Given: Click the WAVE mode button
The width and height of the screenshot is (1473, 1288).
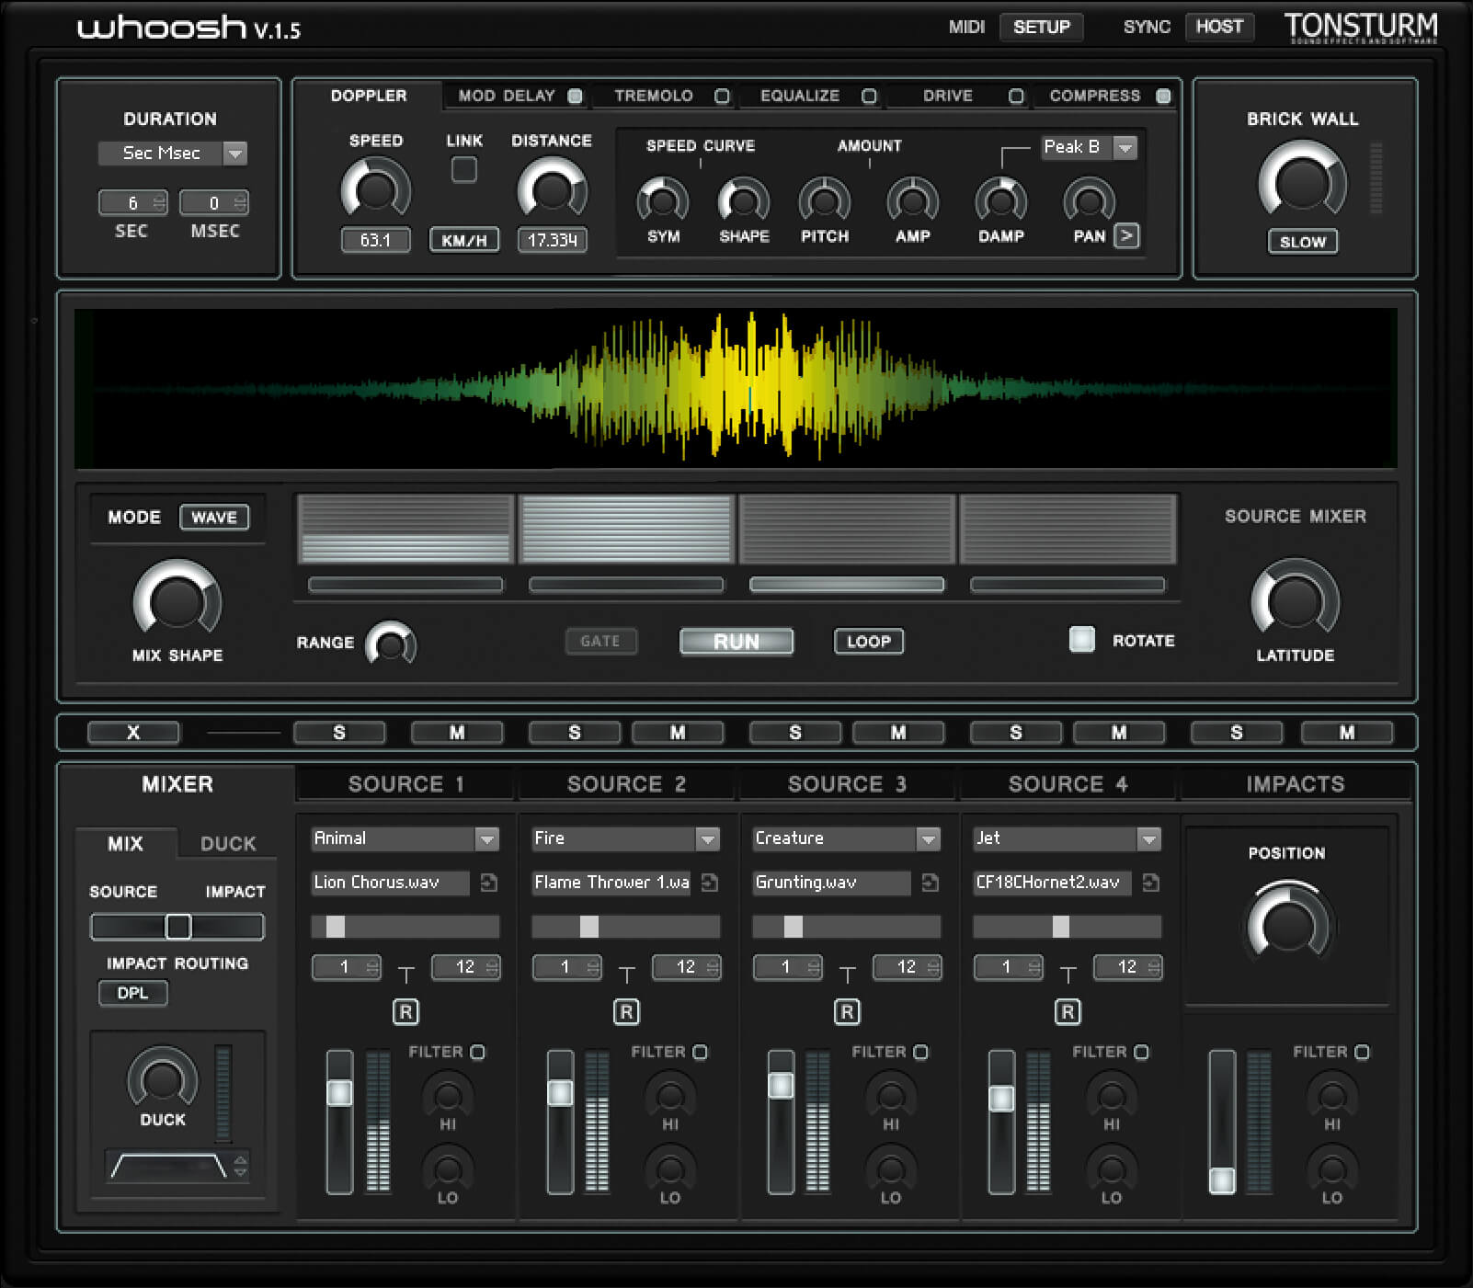Looking at the screenshot, I should coord(214,518).
